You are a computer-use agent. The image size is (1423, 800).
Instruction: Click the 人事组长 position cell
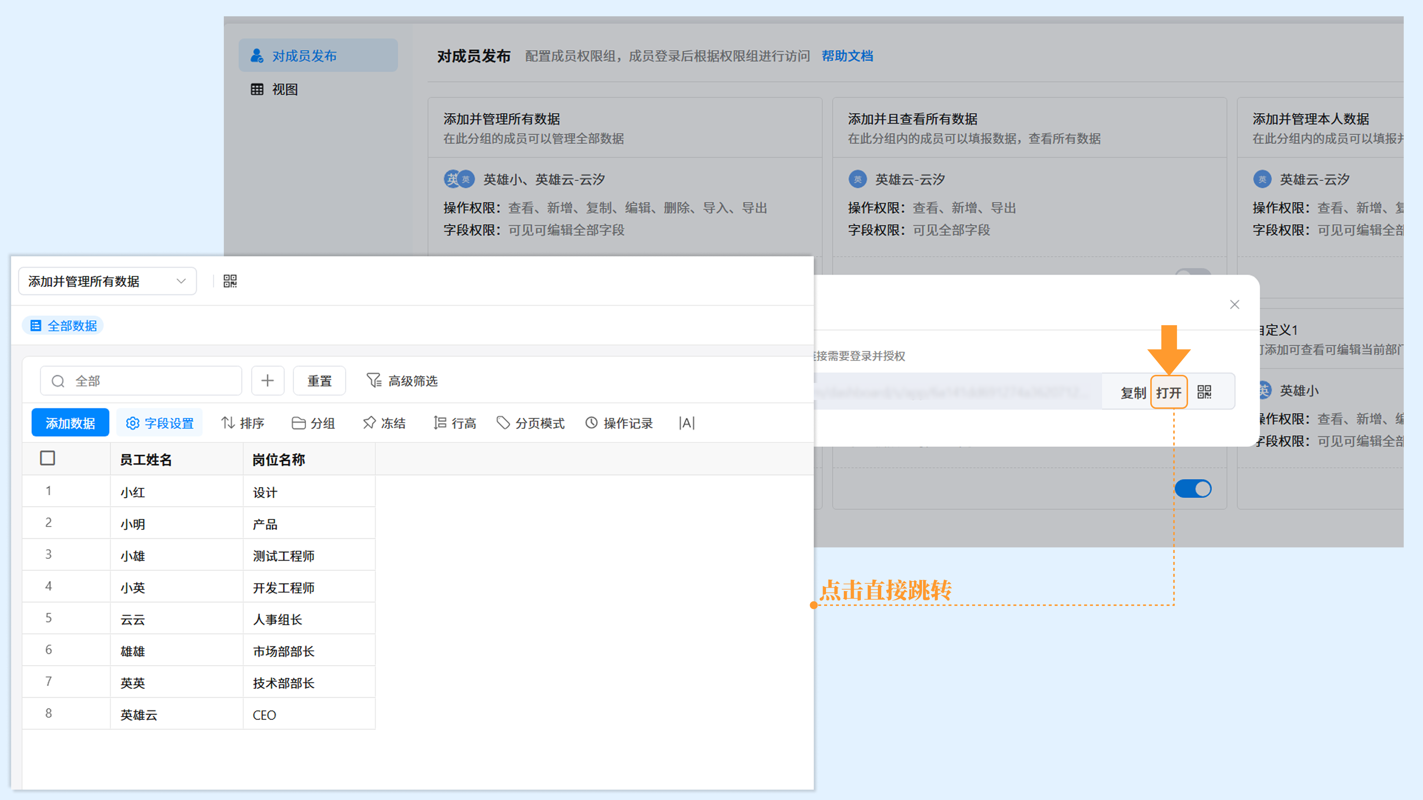[309, 619]
